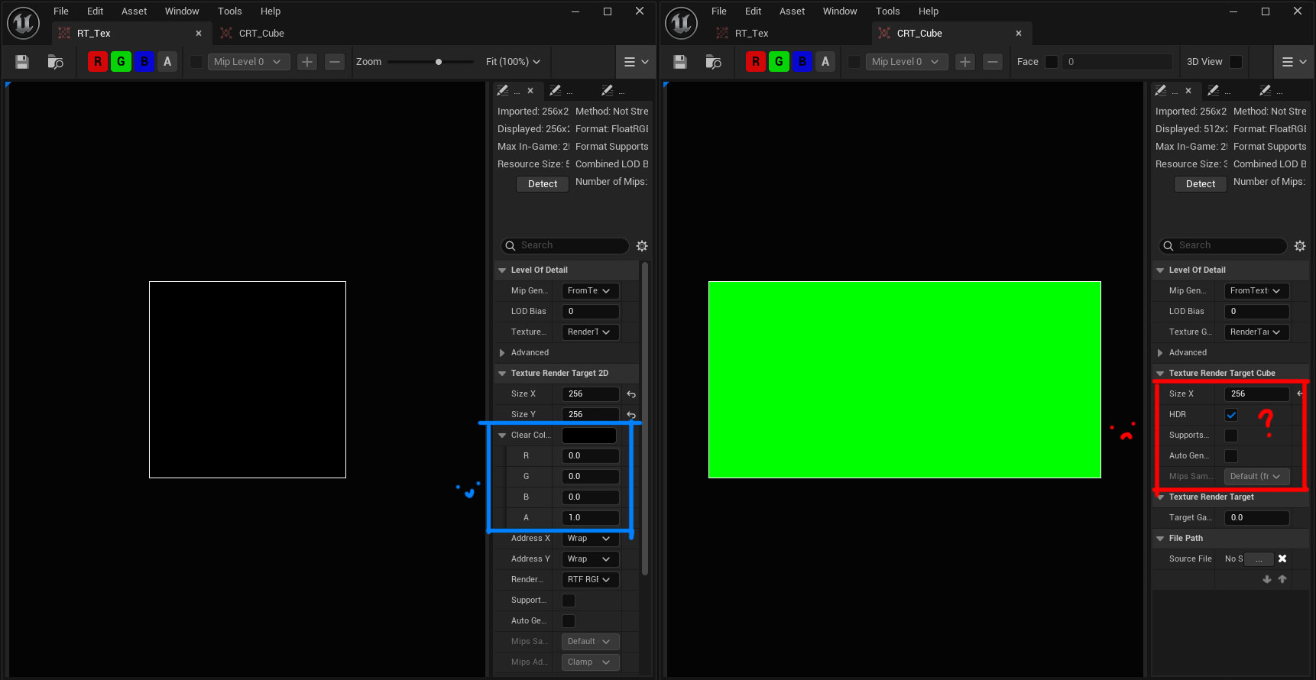Screen dimensions: 1316x680
Task: Click the down arrow under Source File
Action: coord(1267,579)
